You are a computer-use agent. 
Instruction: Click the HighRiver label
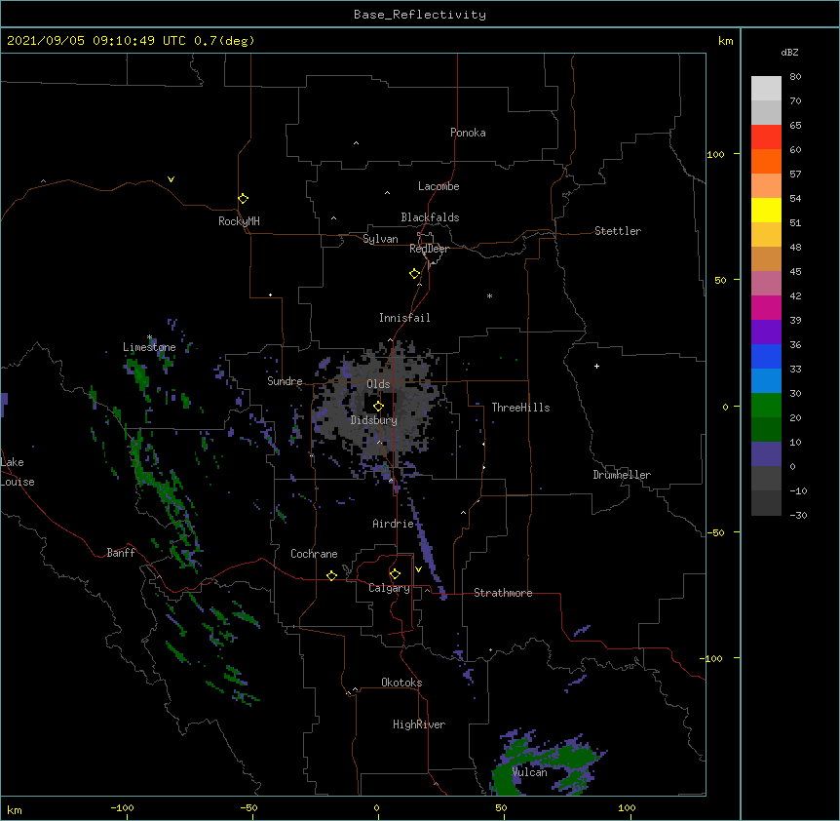pos(419,724)
